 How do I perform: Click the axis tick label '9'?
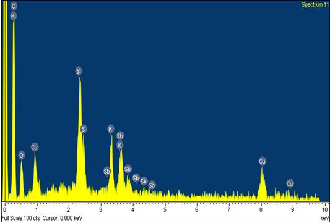(293, 209)
